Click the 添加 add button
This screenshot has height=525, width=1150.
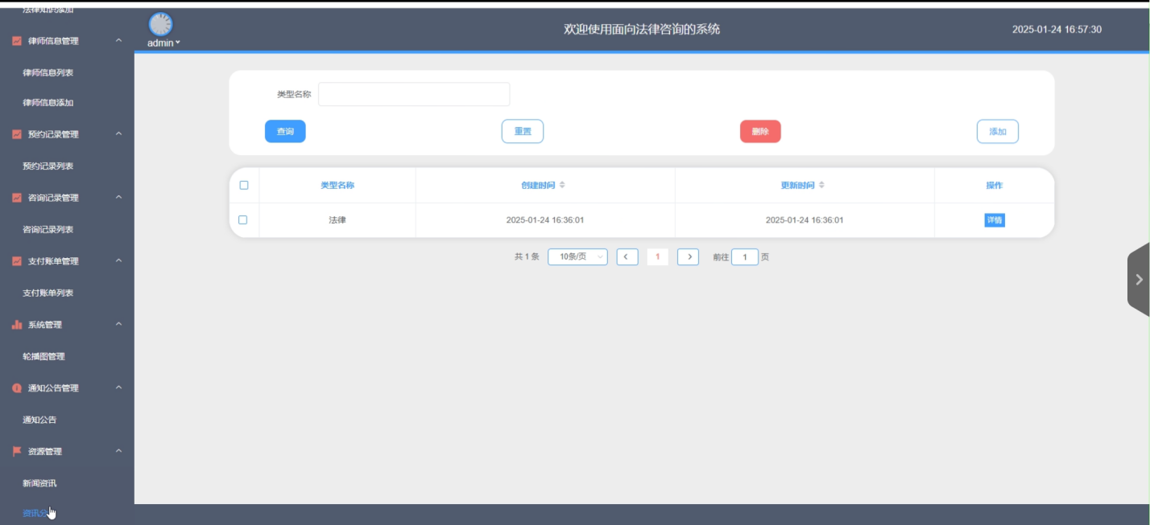998,131
